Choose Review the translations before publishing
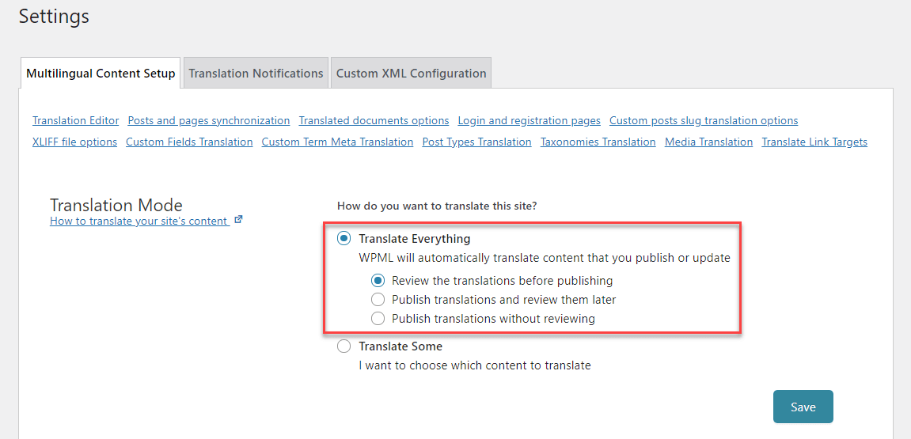Image resolution: width=911 pixels, height=439 pixels. tap(378, 281)
